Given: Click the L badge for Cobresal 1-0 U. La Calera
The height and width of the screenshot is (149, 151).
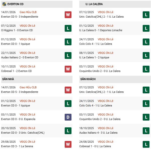Looking at the screenshot, I should click(146, 144).
